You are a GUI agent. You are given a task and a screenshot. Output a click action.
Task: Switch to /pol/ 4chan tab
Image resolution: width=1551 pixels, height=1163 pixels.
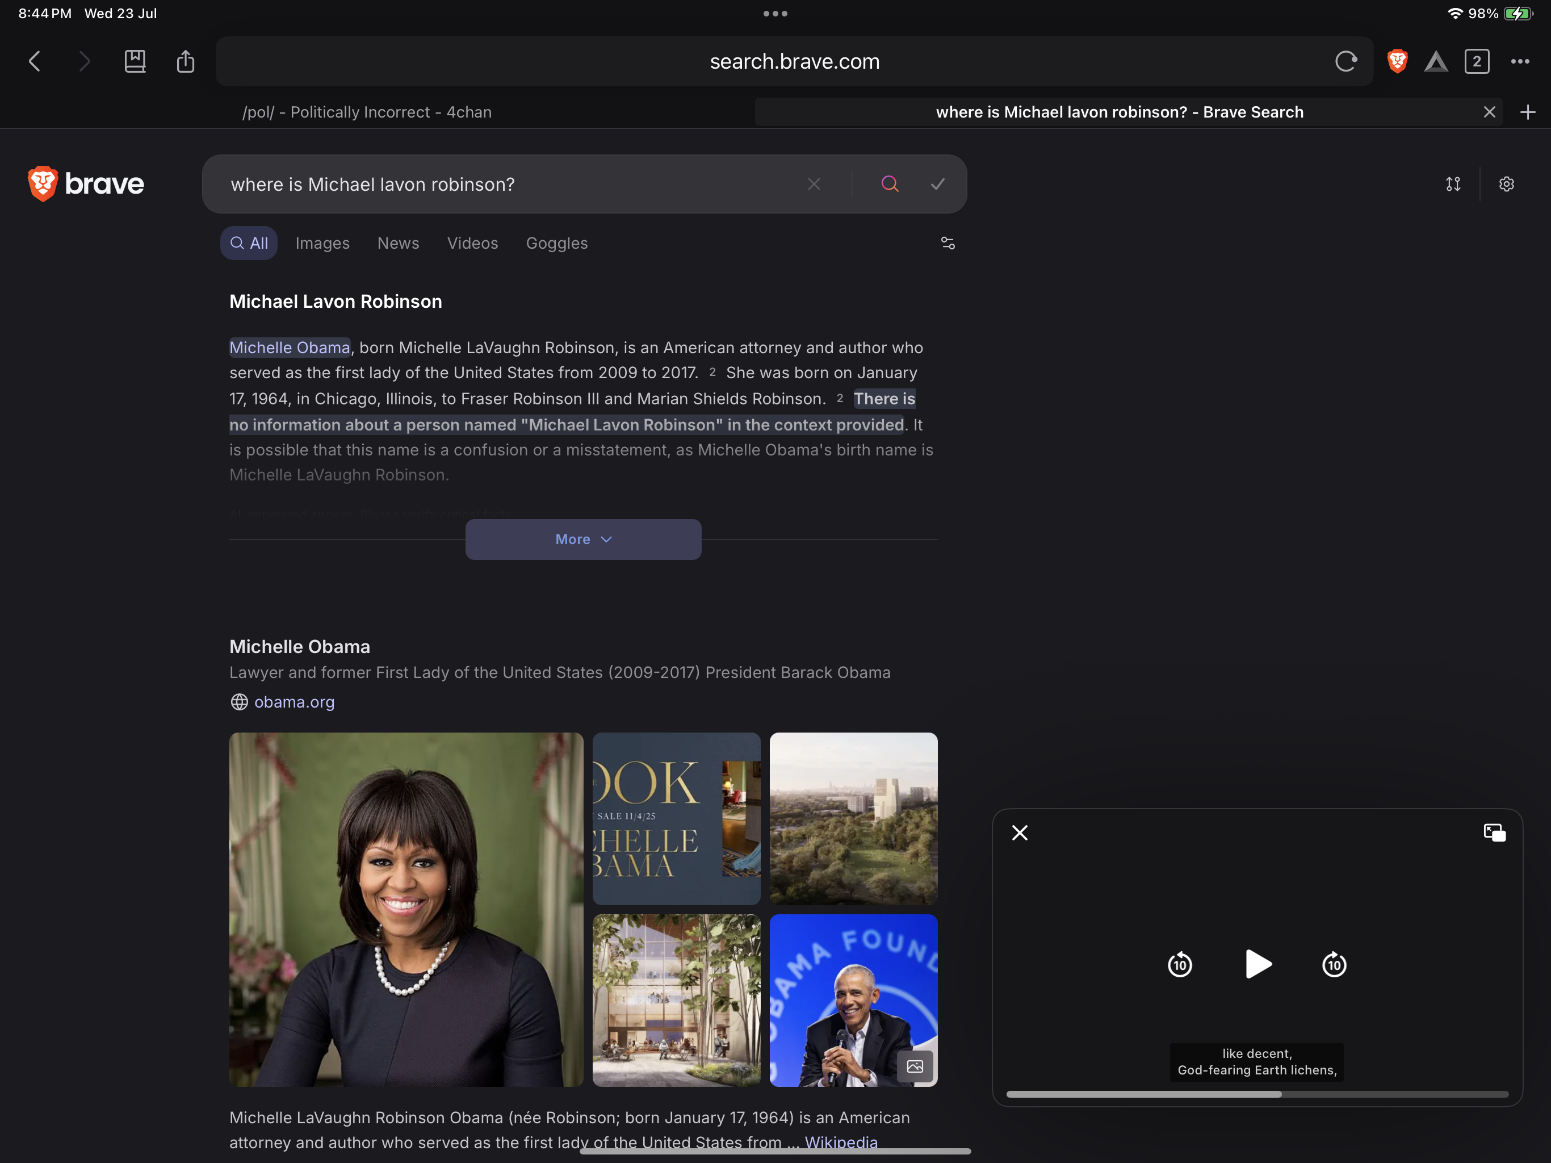click(367, 112)
